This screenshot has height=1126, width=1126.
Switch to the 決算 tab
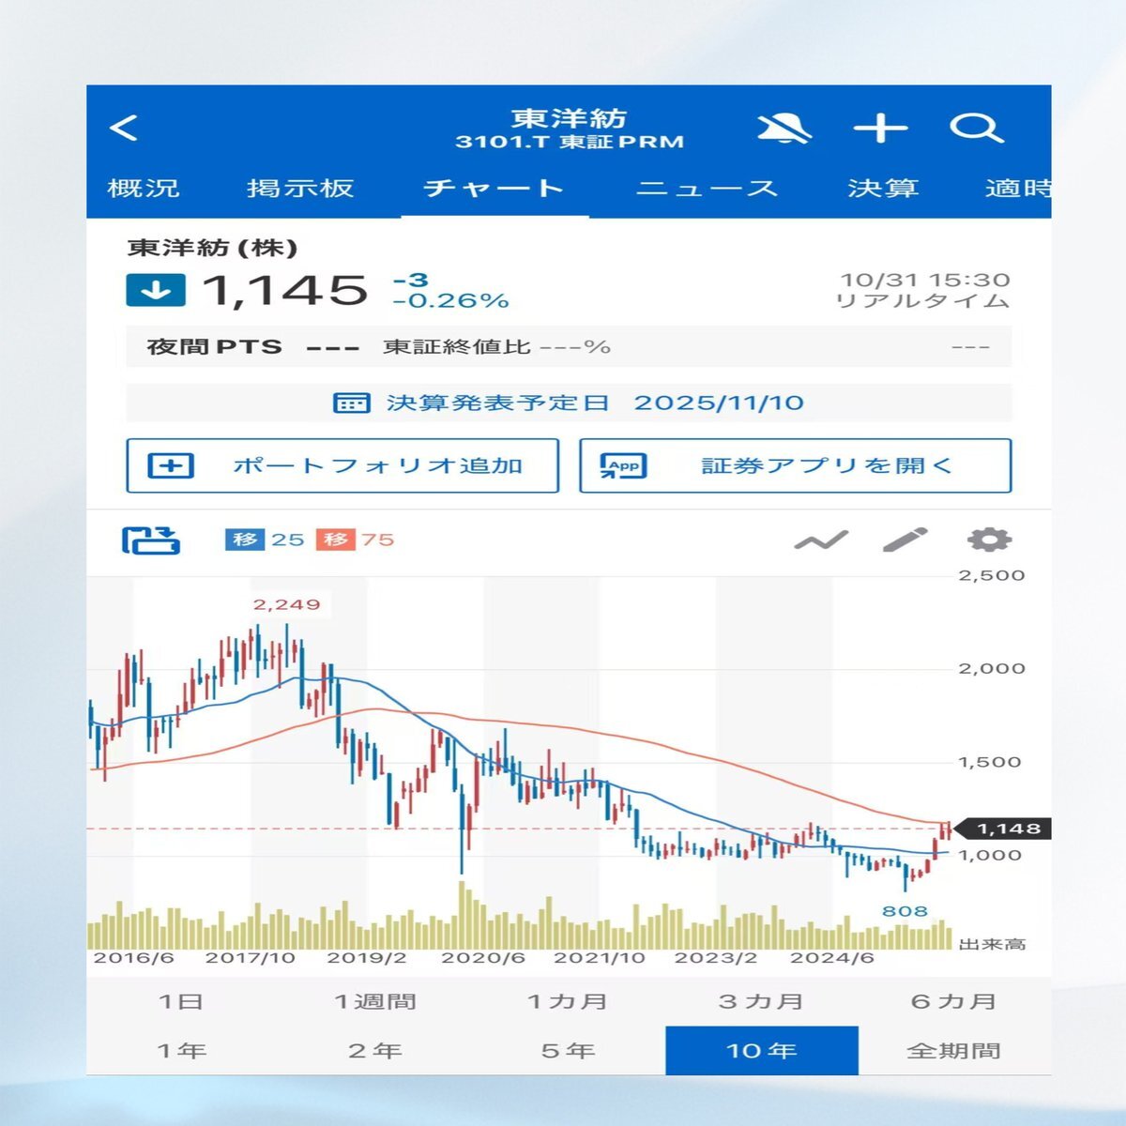click(882, 188)
